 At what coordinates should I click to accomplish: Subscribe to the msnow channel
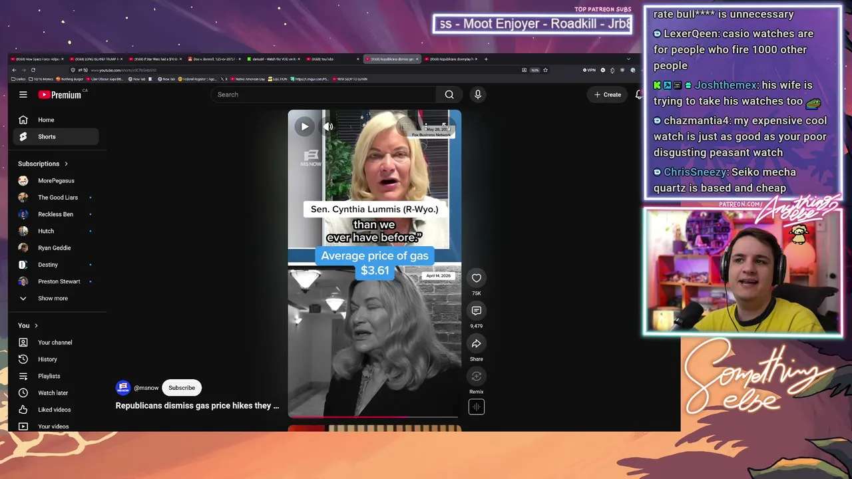[182, 388]
